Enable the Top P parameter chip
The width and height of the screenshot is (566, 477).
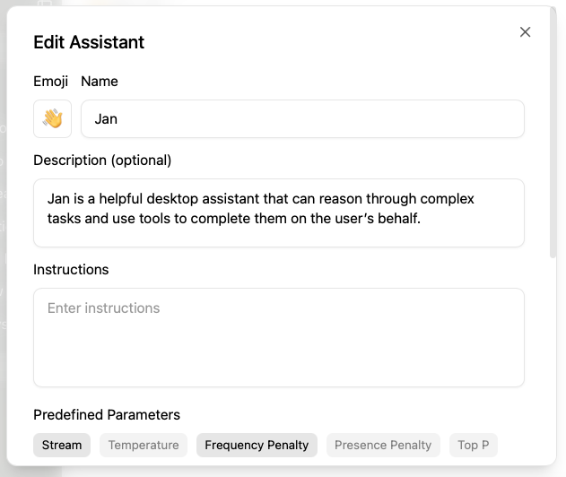[473, 445]
